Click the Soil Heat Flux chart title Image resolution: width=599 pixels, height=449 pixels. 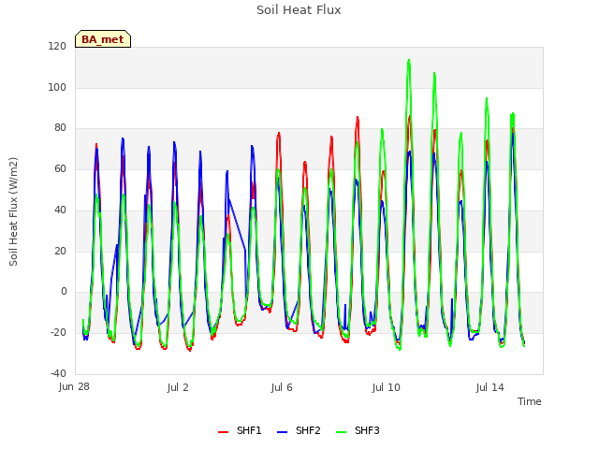(x=299, y=10)
